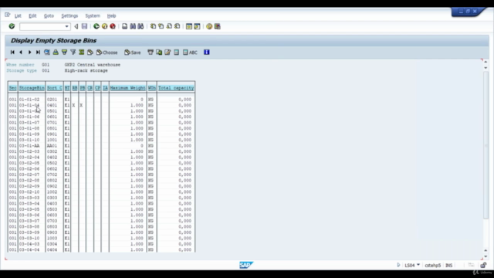Click the Details magnifier icon in list toolbar

coord(47,53)
